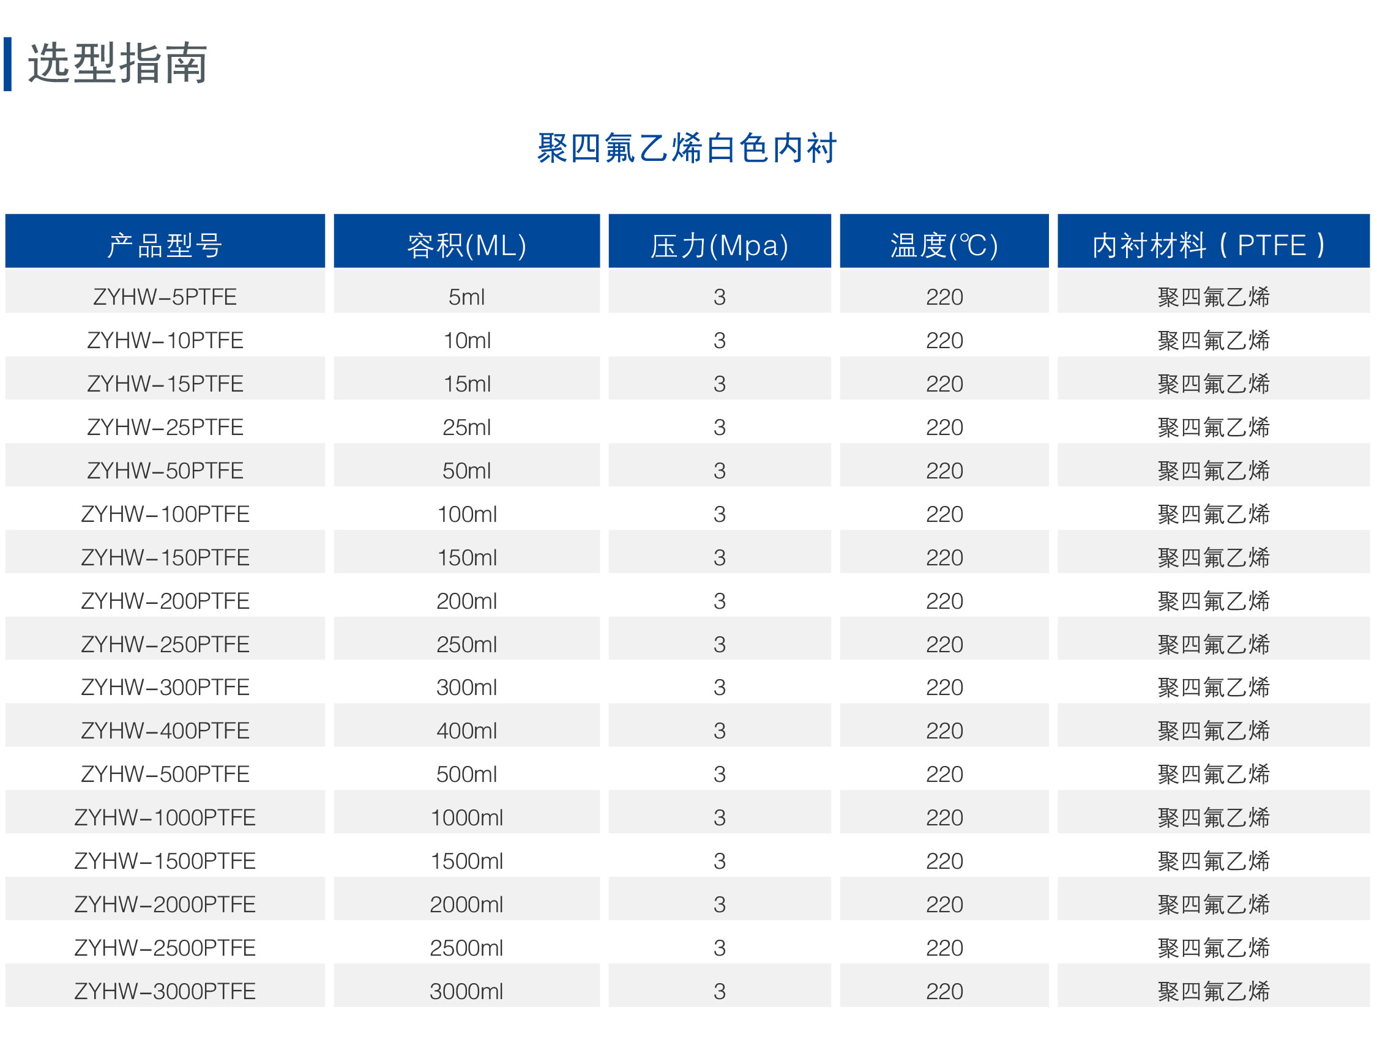Click the 400ml capacity cell
The height and width of the screenshot is (1056, 1377).
pos(466,731)
